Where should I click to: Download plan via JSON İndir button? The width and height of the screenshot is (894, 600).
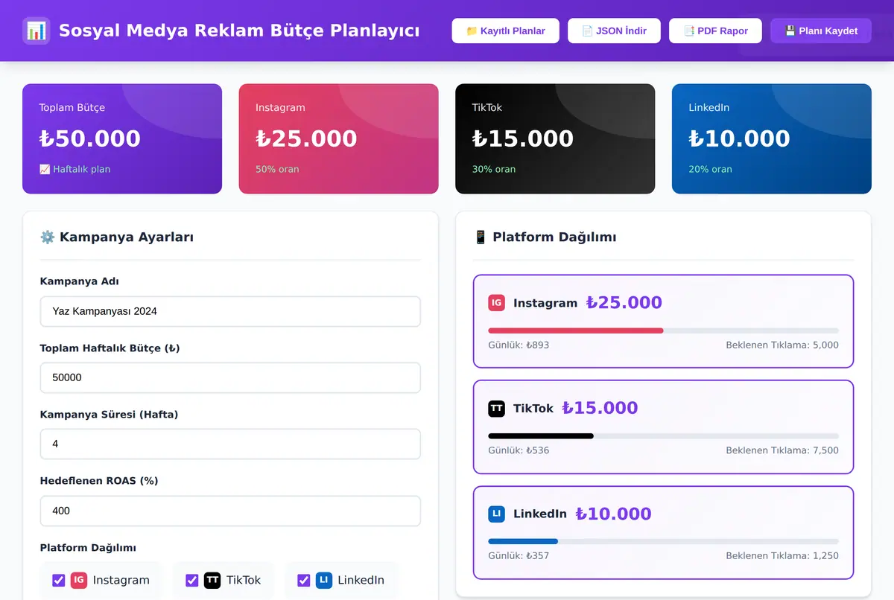click(x=614, y=31)
